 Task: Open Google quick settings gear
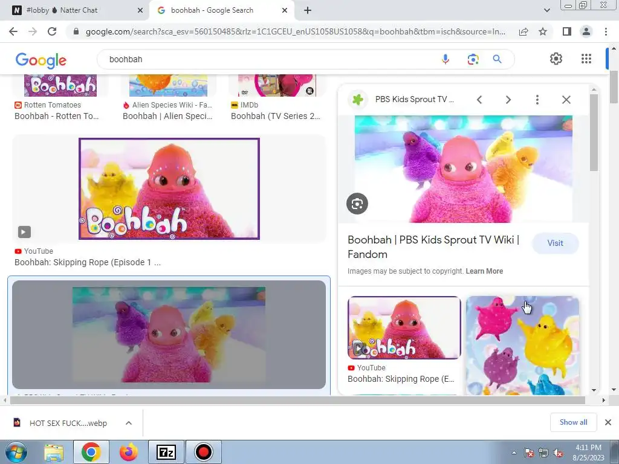click(556, 59)
